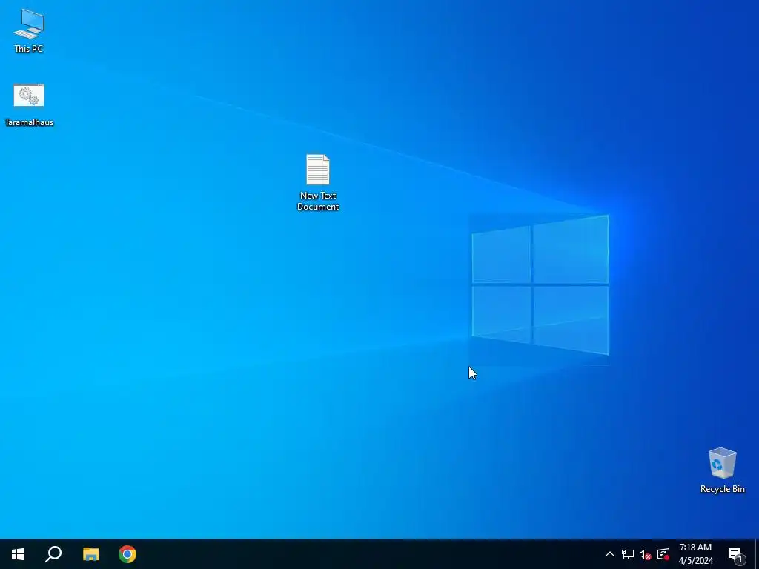
Task: Open network status tray icon
Action: [x=627, y=554]
